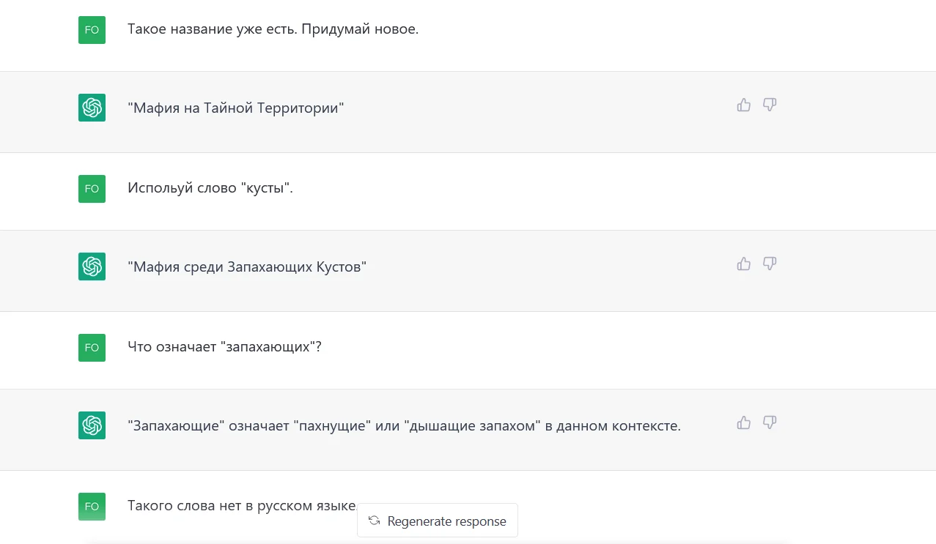Click the regenerate circular arrows icon

[374, 521]
